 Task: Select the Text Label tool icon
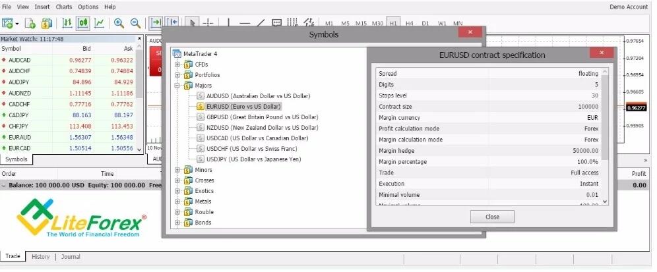coord(276,23)
